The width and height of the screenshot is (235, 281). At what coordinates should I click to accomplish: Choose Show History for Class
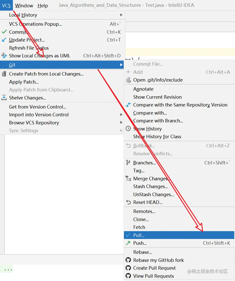(179, 136)
